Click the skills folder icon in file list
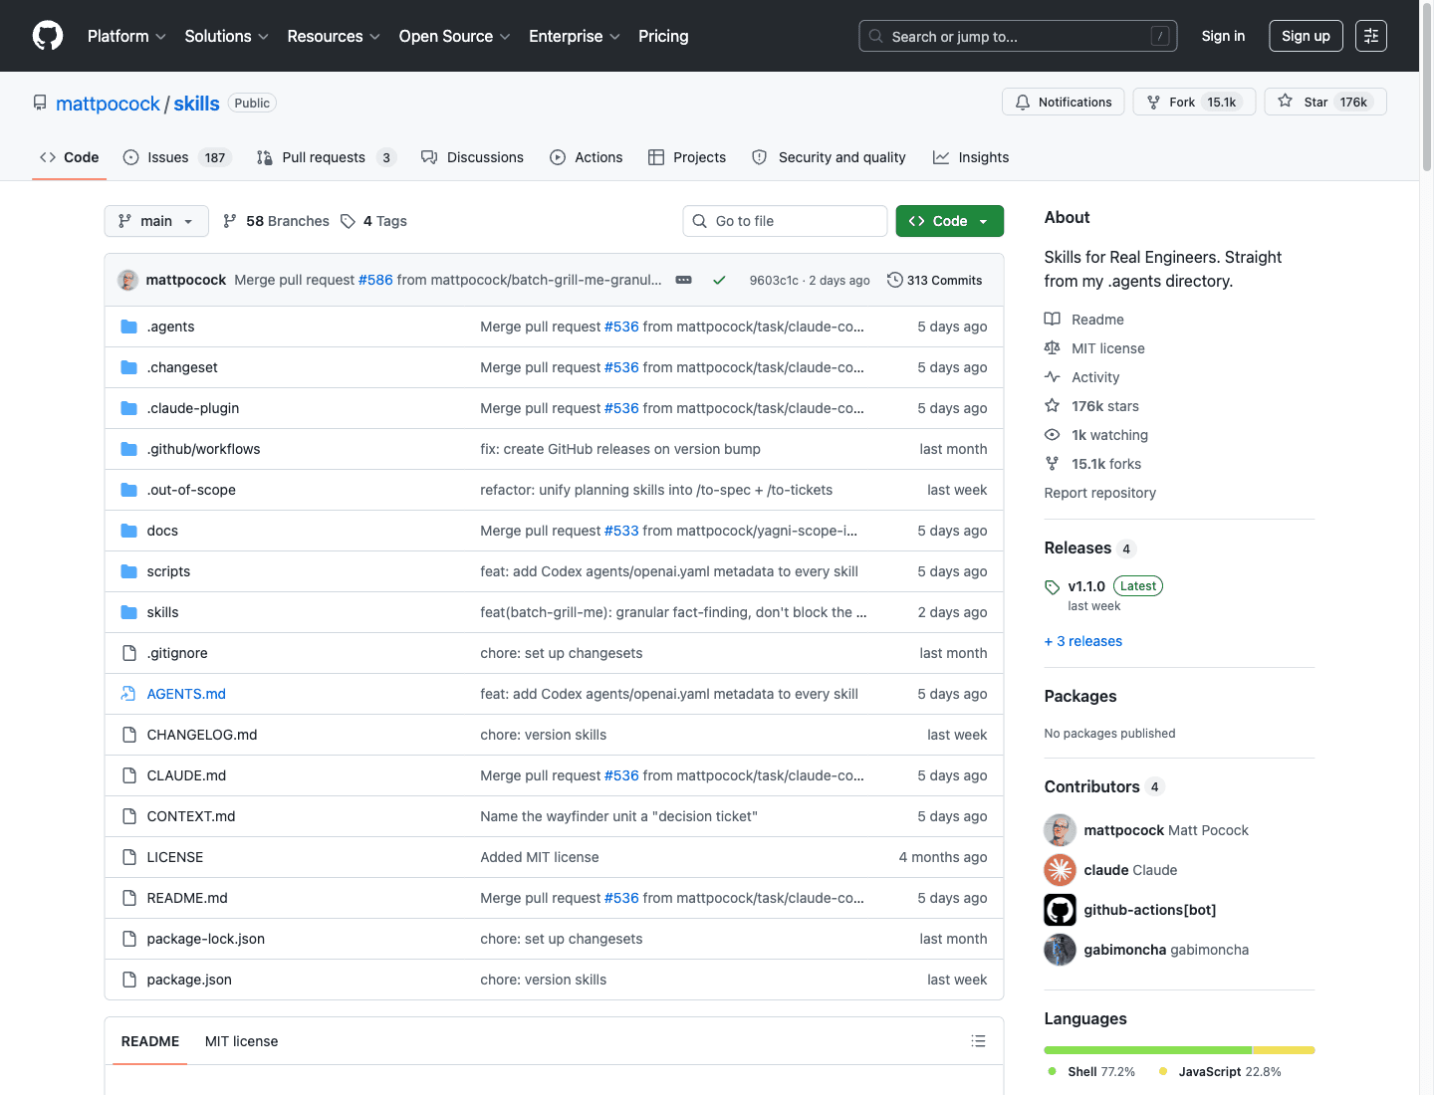Screen dimensions: 1434x1095 128,612
